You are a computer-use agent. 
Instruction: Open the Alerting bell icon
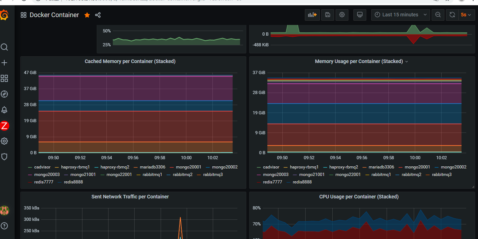click(4, 110)
